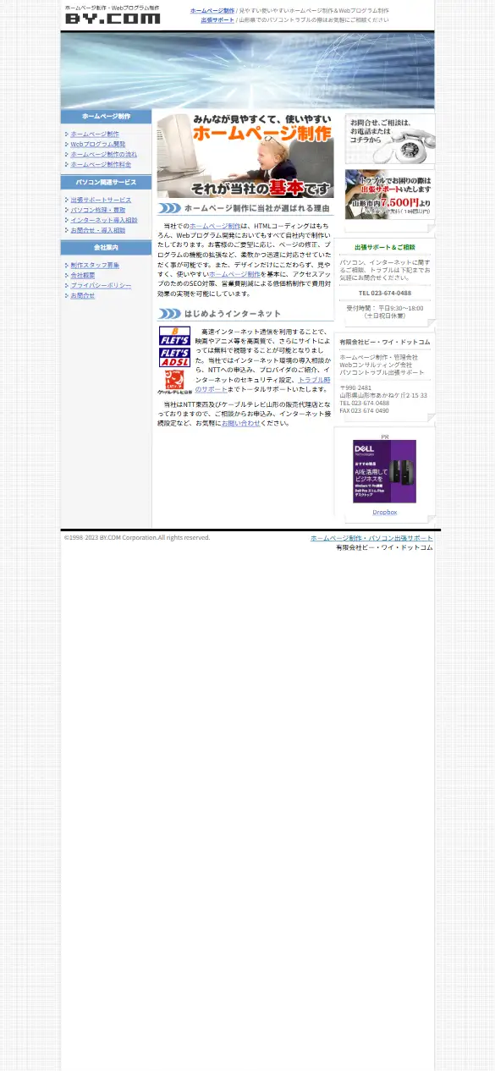Click footer ホームページ制作・パソコン出張サポート link
This screenshot has width=495, height=1071.
(371, 538)
